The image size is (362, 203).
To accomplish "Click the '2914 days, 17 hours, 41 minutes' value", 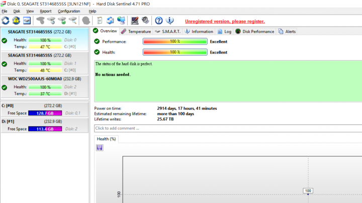I will tap(187, 108).
